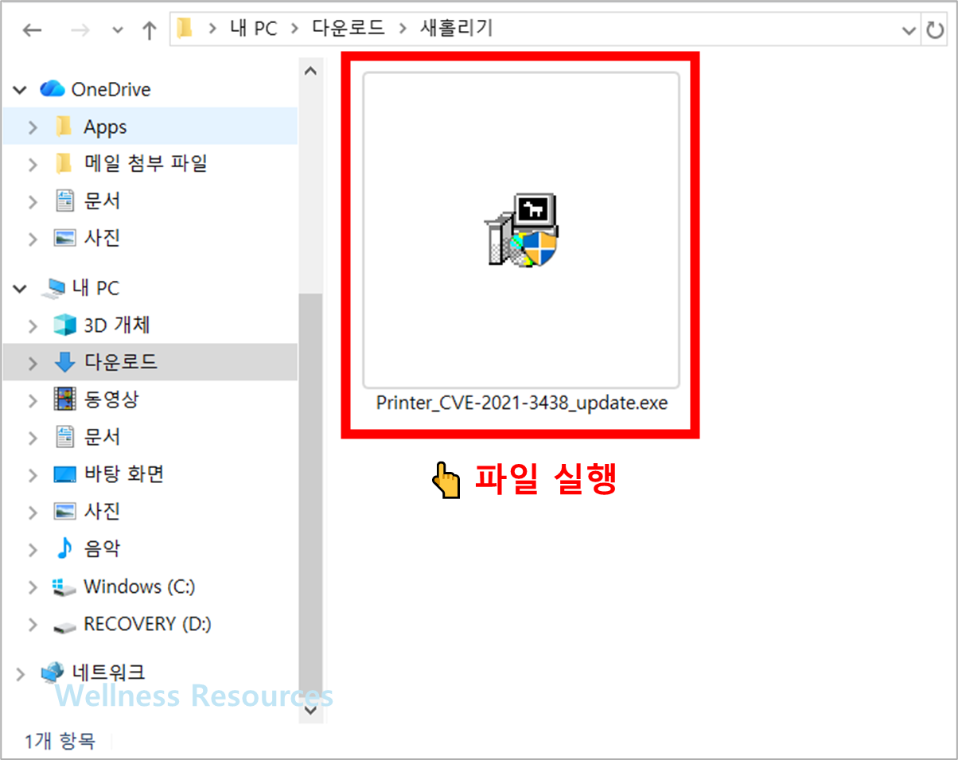Expand the '바탕 화면' tree node
The height and width of the screenshot is (760, 958).
(33, 475)
